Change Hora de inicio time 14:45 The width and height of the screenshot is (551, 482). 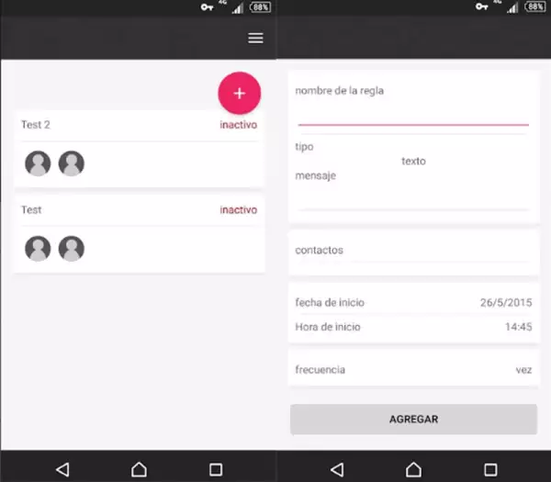[518, 327]
